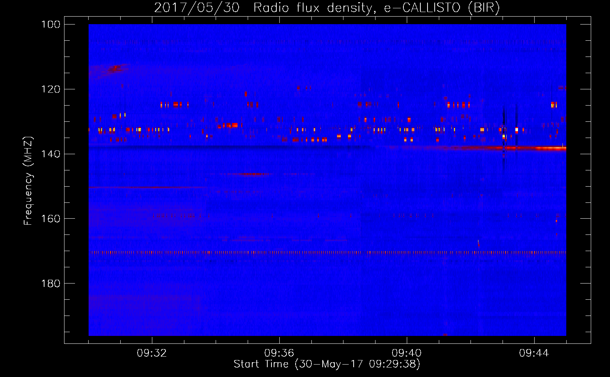Screen dimensions: 610x377
Task: Click the 120 frequency tick label
Action: pos(51,89)
